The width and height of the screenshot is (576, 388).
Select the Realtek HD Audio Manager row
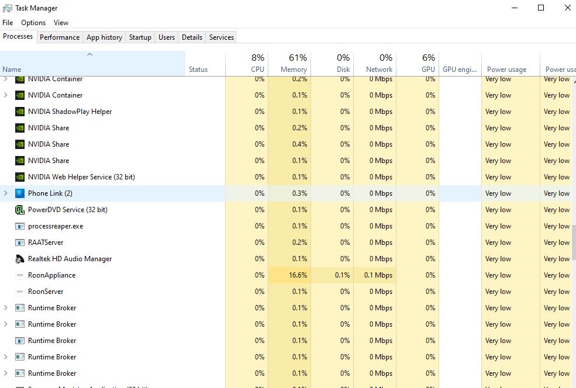pyautogui.click(x=286, y=259)
